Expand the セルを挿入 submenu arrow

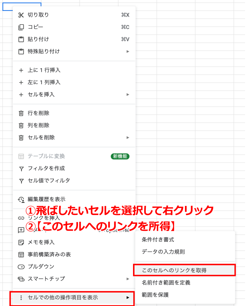[x=128, y=95]
